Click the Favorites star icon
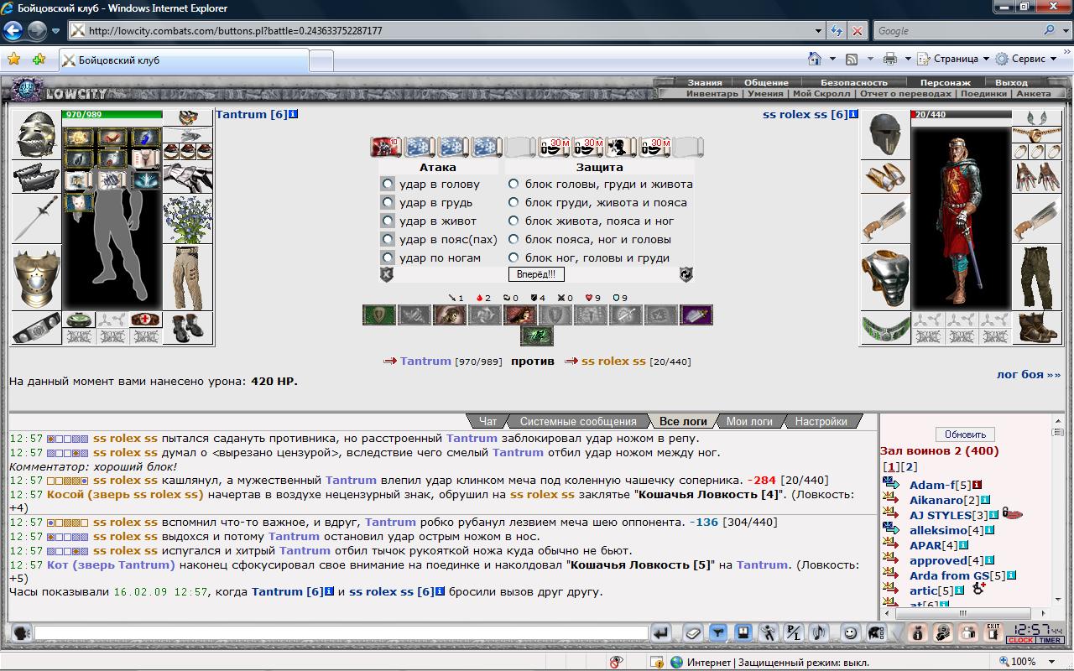 point(13,59)
